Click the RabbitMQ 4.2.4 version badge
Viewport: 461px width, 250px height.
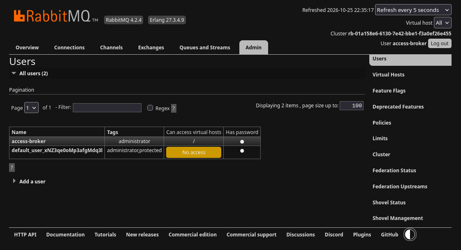point(123,20)
